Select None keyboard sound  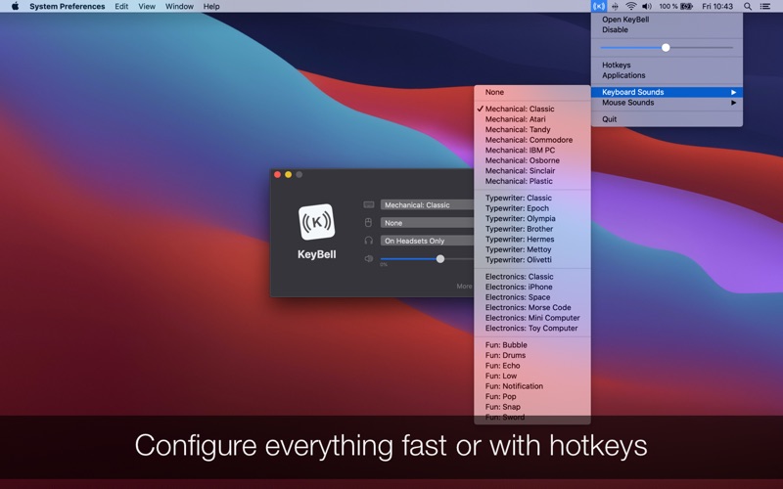click(532, 92)
